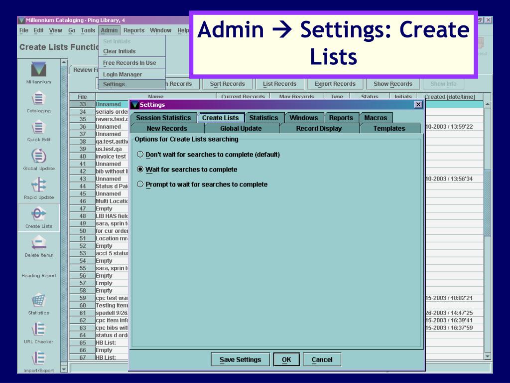Switch to Record Display tab
Viewport: 510px width, 383px height.
tap(319, 128)
